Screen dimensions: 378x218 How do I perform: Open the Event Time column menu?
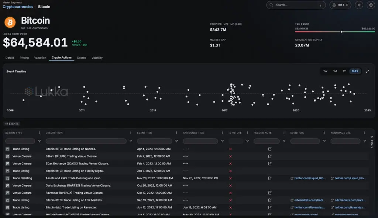(176, 133)
